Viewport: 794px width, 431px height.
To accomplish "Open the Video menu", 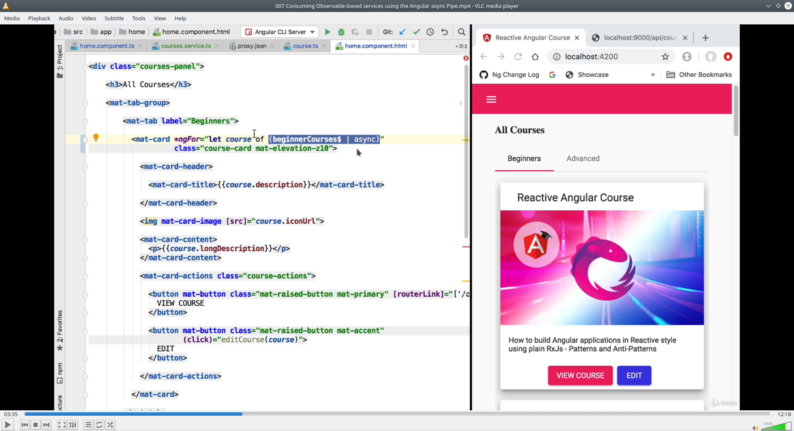I will [89, 18].
